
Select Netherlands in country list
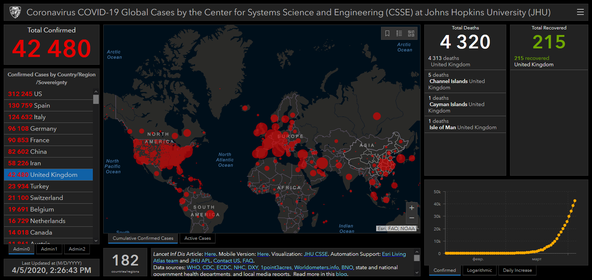48,221
